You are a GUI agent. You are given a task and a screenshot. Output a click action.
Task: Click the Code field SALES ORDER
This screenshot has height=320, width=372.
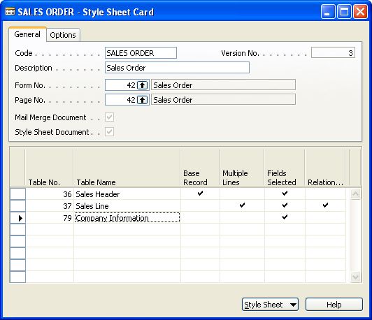coord(141,53)
